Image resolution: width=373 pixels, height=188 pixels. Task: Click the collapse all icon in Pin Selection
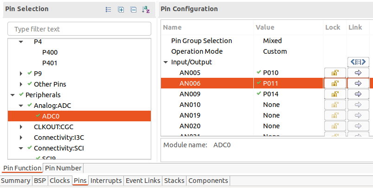(x=133, y=9)
